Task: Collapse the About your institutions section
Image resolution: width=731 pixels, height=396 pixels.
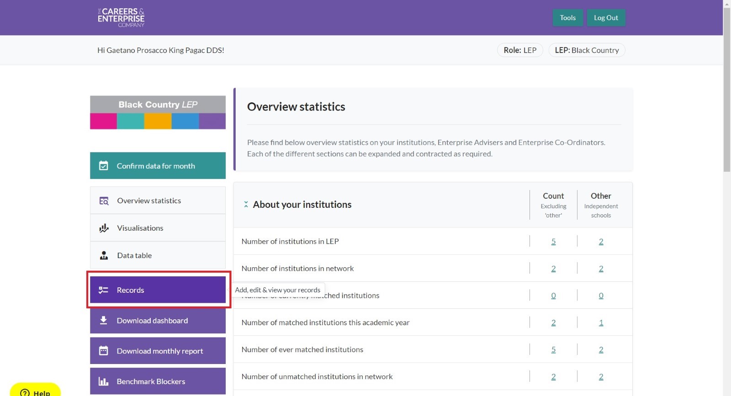Action: [246, 205]
